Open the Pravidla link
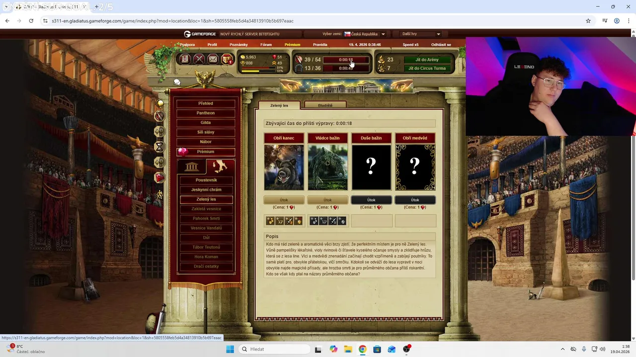636x357 pixels. coord(320,45)
